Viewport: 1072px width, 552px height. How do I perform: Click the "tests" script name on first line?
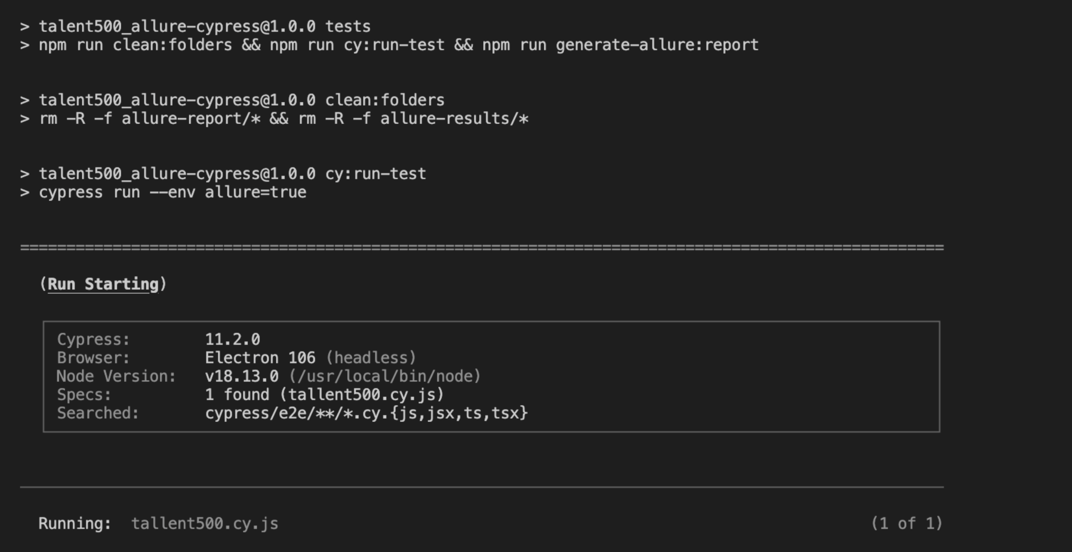348,27
